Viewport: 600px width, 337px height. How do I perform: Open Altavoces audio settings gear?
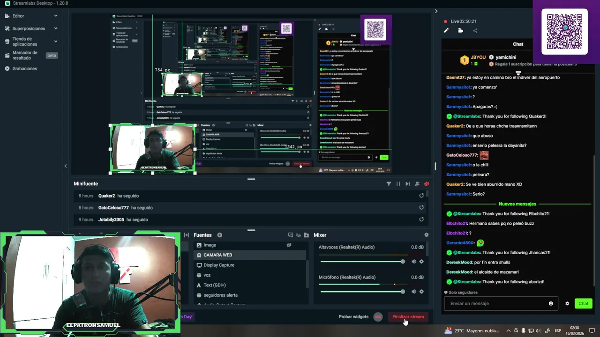(421, 262)
